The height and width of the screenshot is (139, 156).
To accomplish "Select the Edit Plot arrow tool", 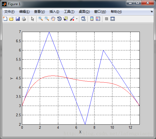I will (x=32, y=19).
